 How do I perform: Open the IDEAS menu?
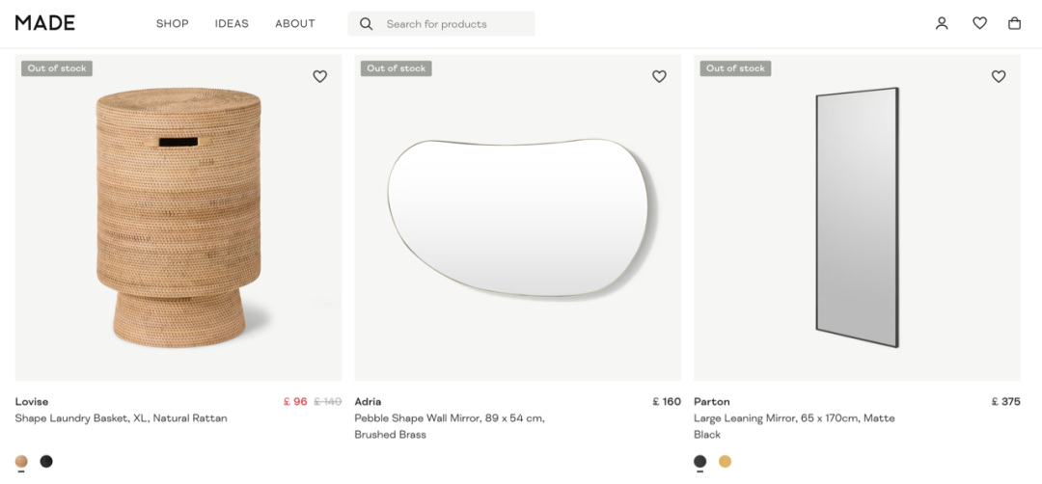click(232, 23)
